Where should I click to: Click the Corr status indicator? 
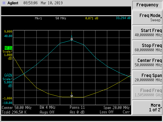coord(126,112)
